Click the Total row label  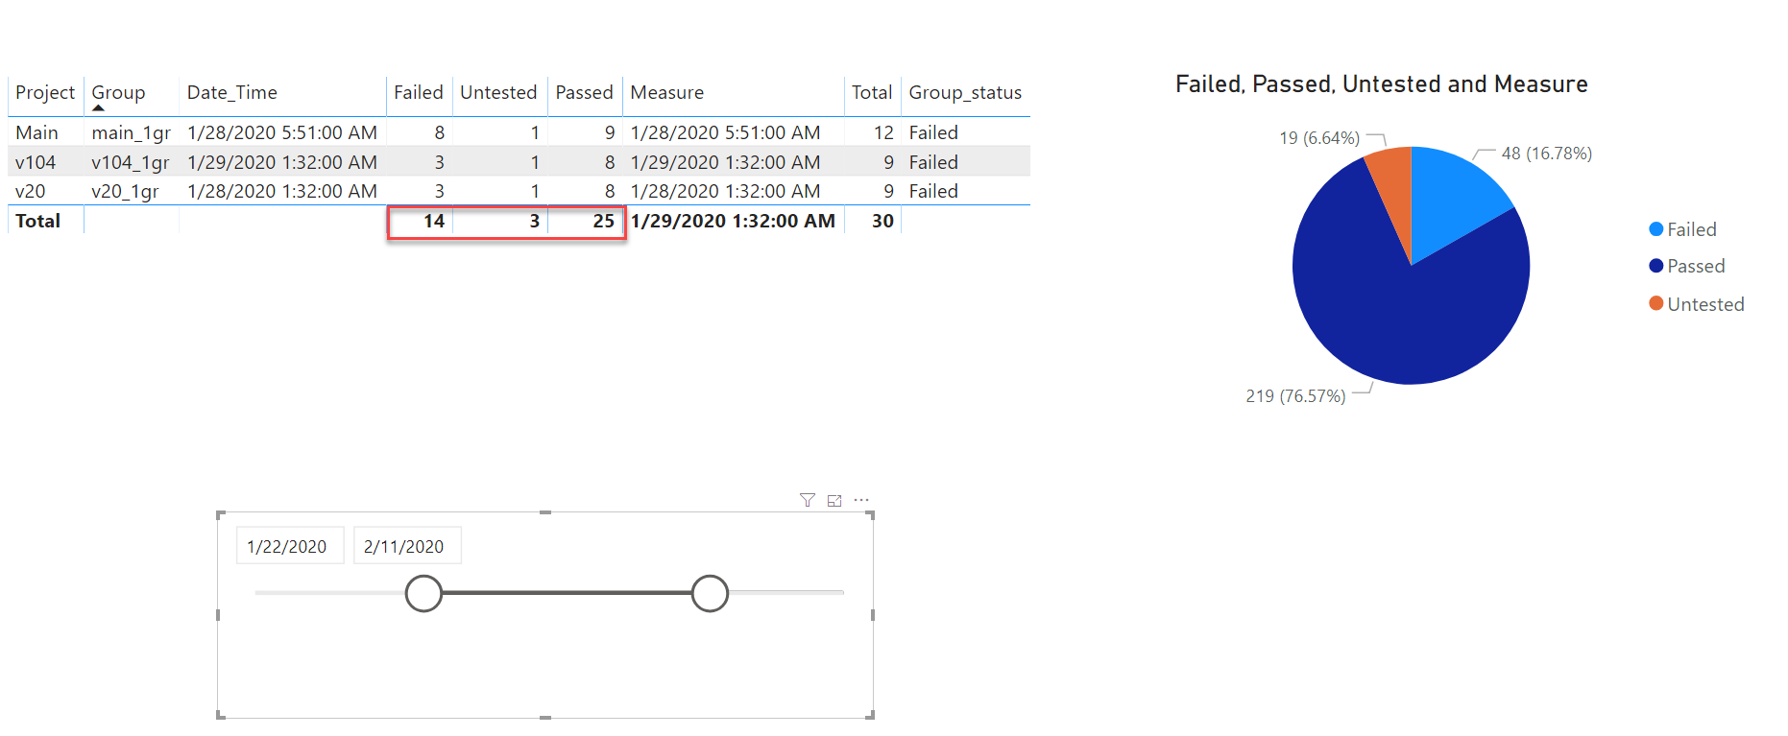[37, 221]
